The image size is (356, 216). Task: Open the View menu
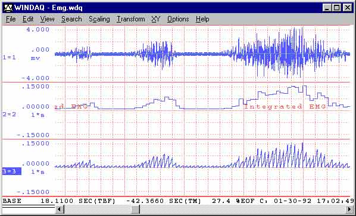click(x=47, y=19)
